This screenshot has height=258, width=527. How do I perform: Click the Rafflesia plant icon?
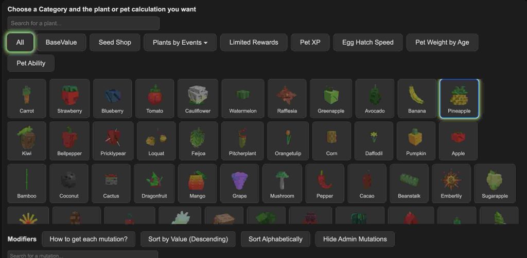pyautogui.click(x=287, y=99)
